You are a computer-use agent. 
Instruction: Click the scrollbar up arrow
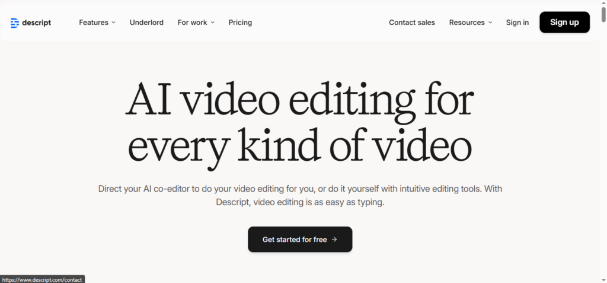point(602,4)
